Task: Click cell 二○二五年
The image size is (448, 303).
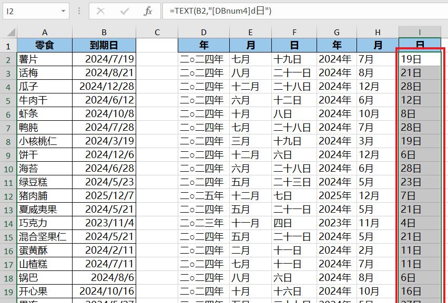Action: click(203, 196)
